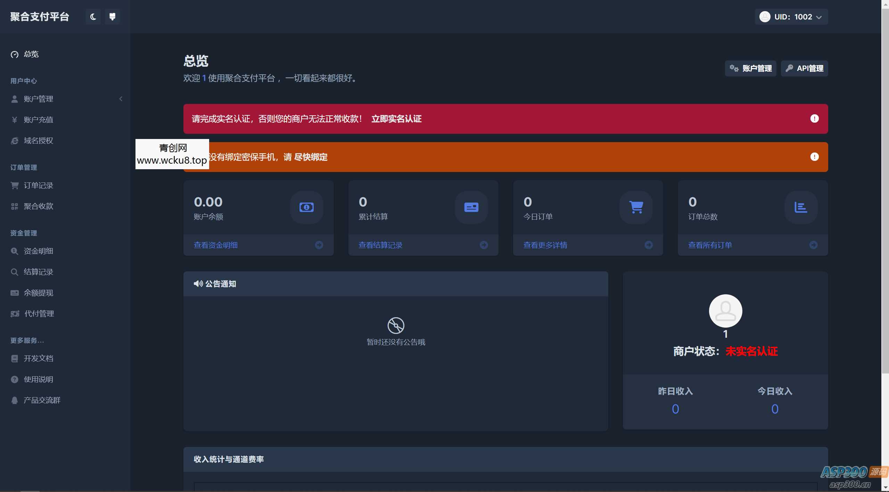Screen dimensions: 889x492
Task: Switch to 域名授权 domain authorization section
Action: [38, 140]
